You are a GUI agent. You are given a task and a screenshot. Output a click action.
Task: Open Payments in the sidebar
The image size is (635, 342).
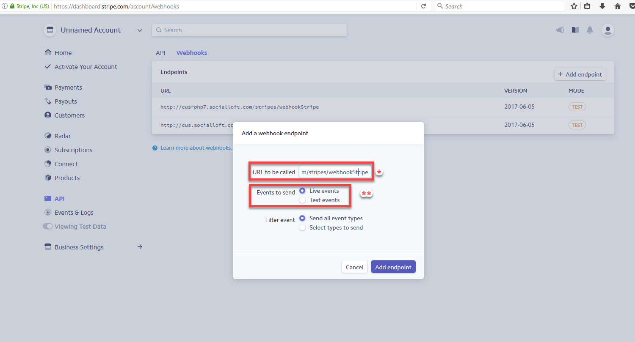68,88
